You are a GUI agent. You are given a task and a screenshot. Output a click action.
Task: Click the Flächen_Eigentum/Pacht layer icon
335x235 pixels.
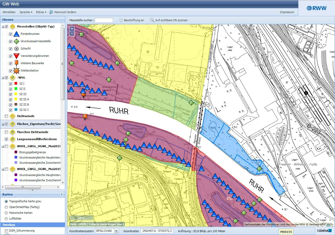(x=12, y=124)
